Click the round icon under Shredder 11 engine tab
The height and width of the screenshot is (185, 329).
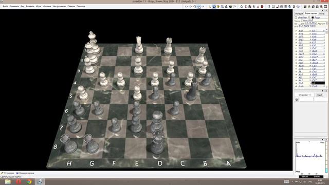tap(297, 99)
